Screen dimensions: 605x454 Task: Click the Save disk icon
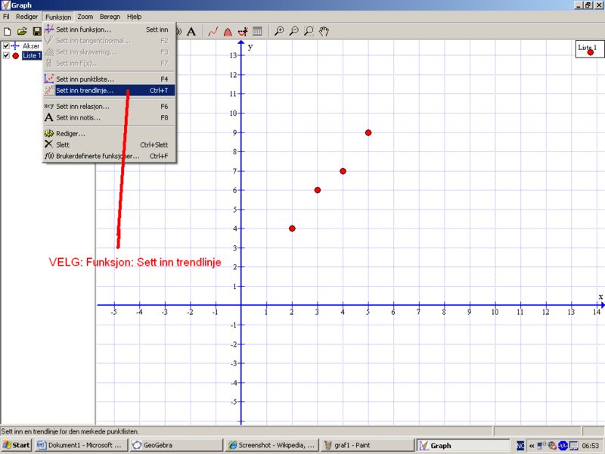(x=36, y=32)
